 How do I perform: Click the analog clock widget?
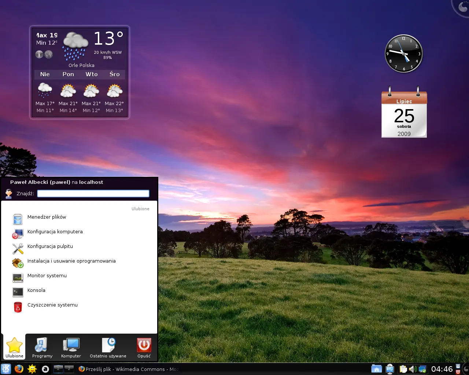point(404,53)
